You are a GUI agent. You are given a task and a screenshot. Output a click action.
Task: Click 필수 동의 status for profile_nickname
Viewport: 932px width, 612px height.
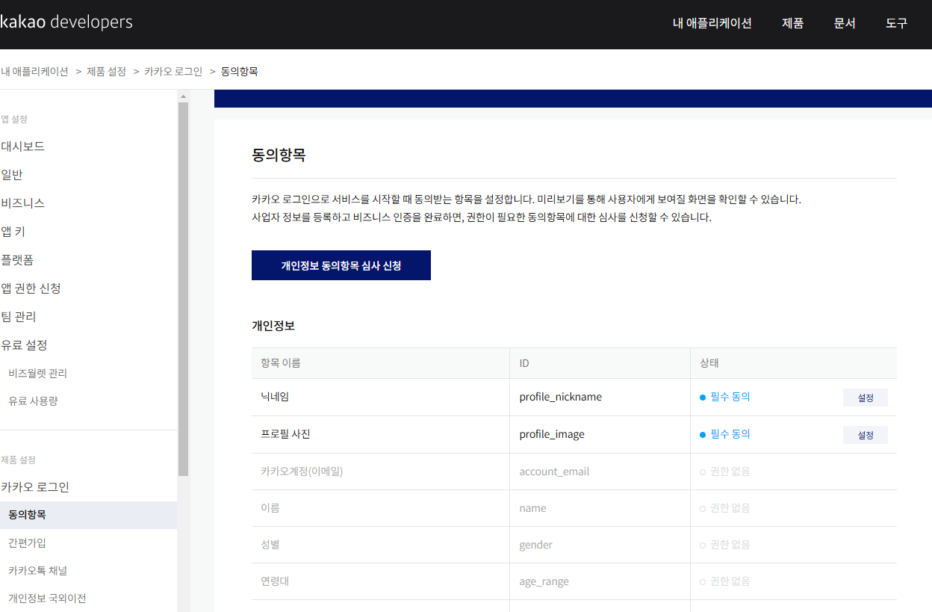click(725, 397)
